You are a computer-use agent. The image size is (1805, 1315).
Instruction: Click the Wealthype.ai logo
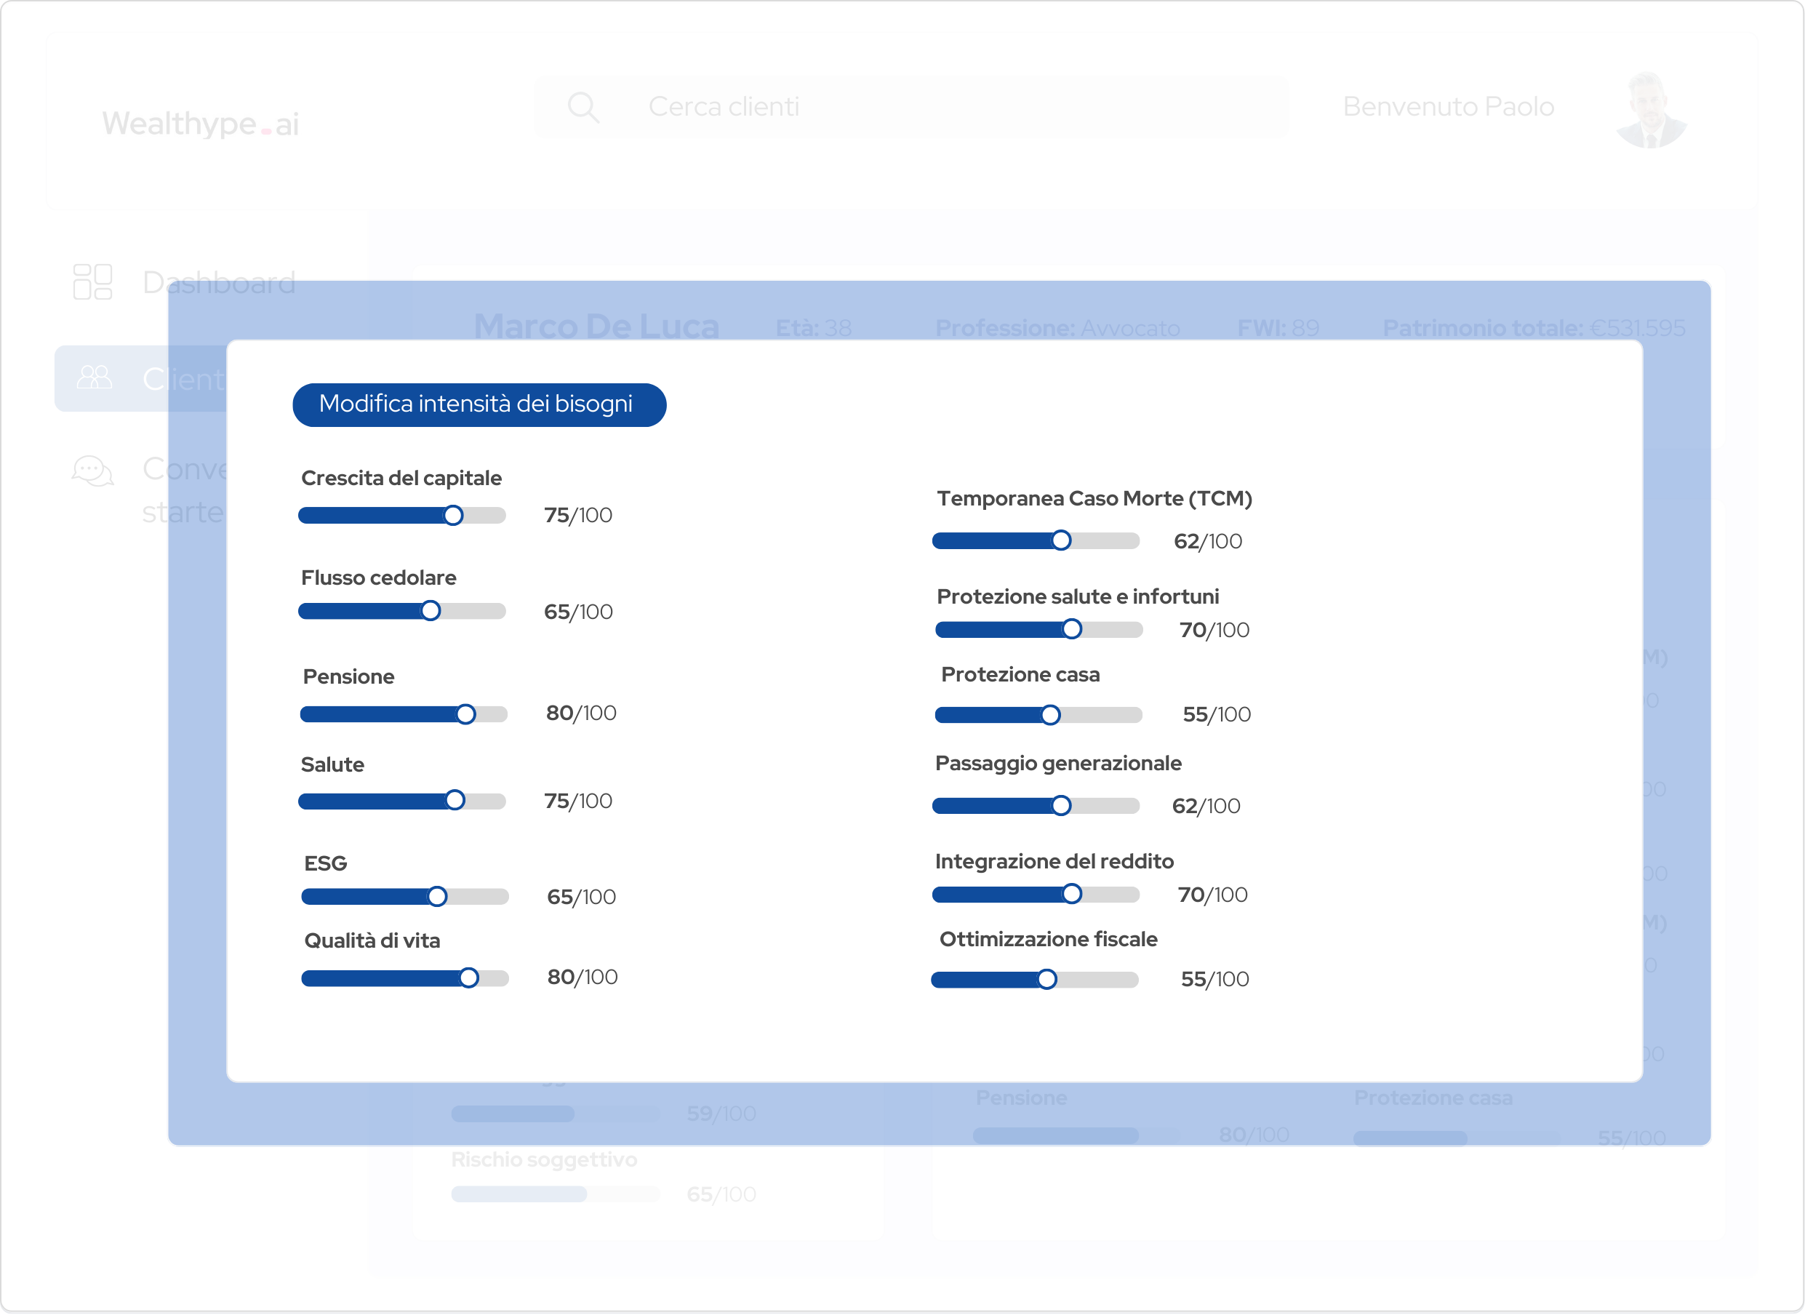pos(201,124)
